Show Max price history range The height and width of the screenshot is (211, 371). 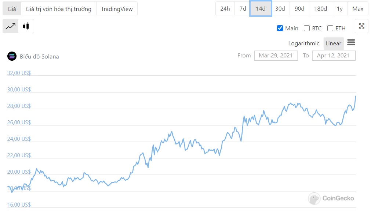click(357, 9)
